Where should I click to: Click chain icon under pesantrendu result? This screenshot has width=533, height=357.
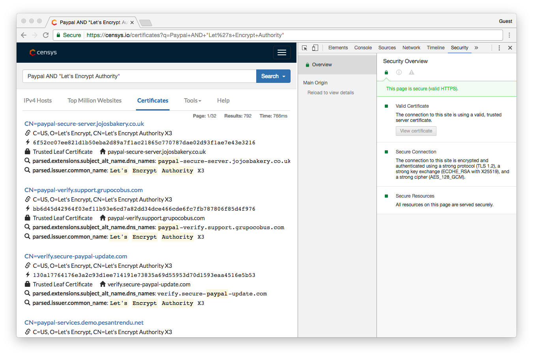coord(28,332)
